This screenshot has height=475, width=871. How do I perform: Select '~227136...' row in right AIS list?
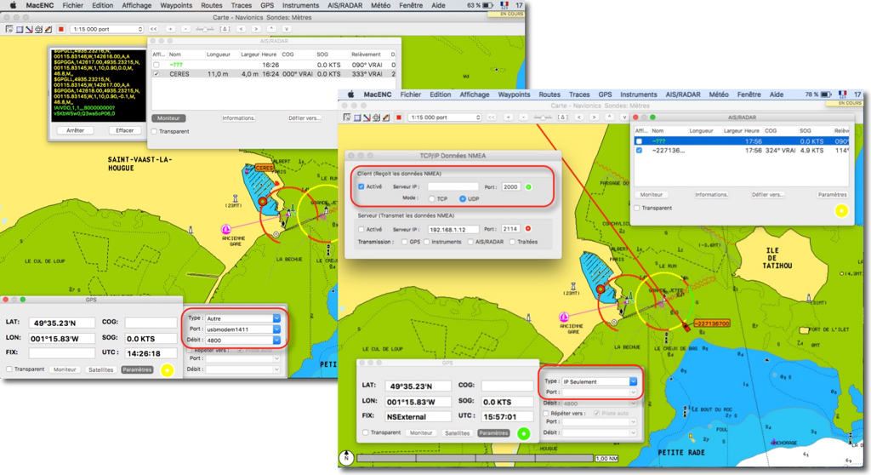[742, 150]
